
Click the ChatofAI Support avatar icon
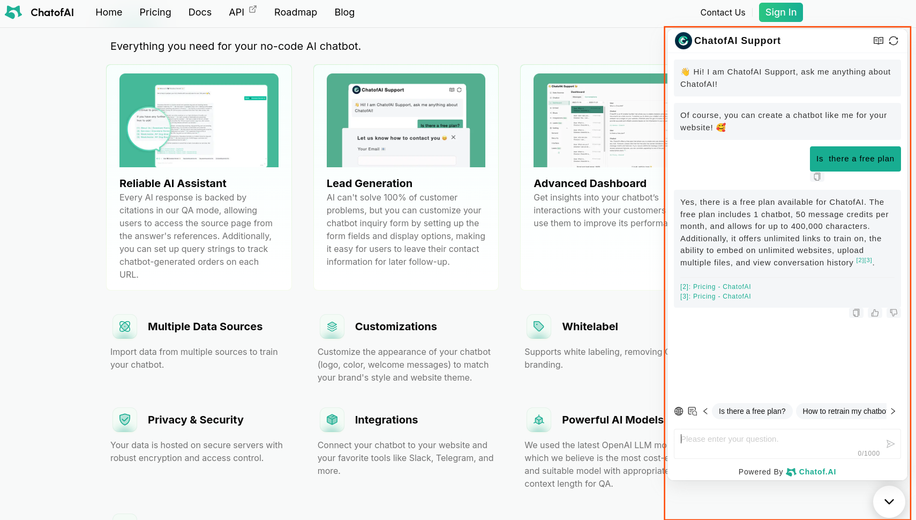point(683,41)
